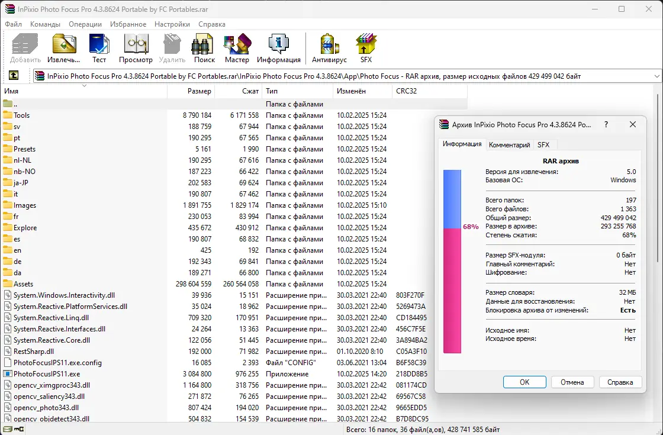Click the disk icon in status bar
Image resolution: width=663 pixels, height=435 pixels.
click(x=8, y=430)
